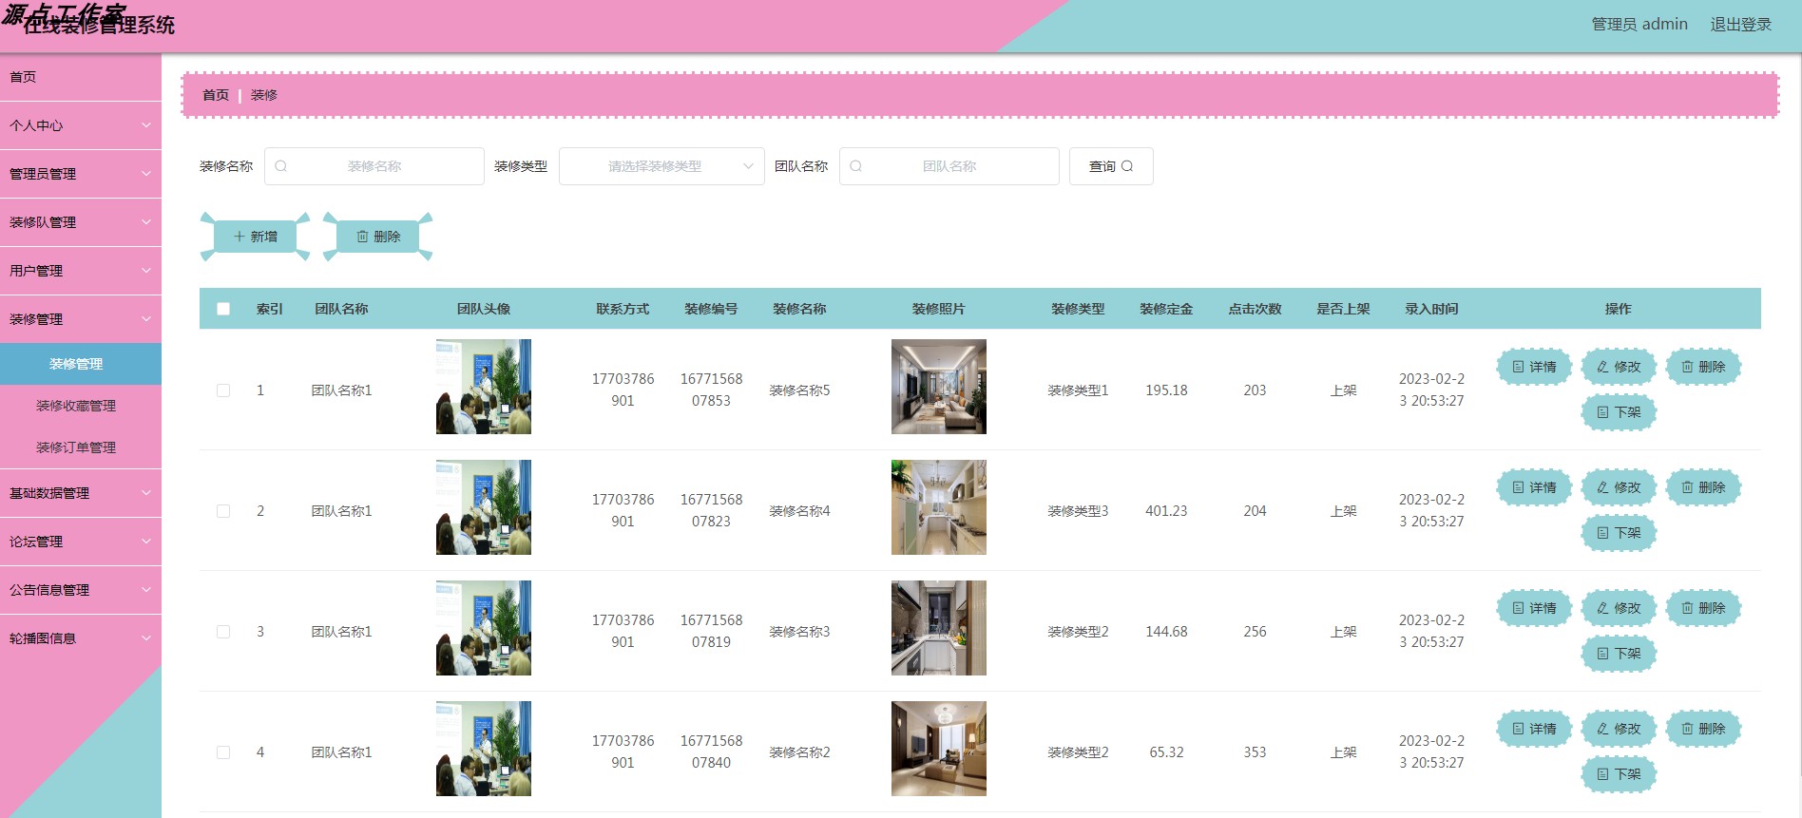Click the plus icon on 新增 button

tap(240, 237)
